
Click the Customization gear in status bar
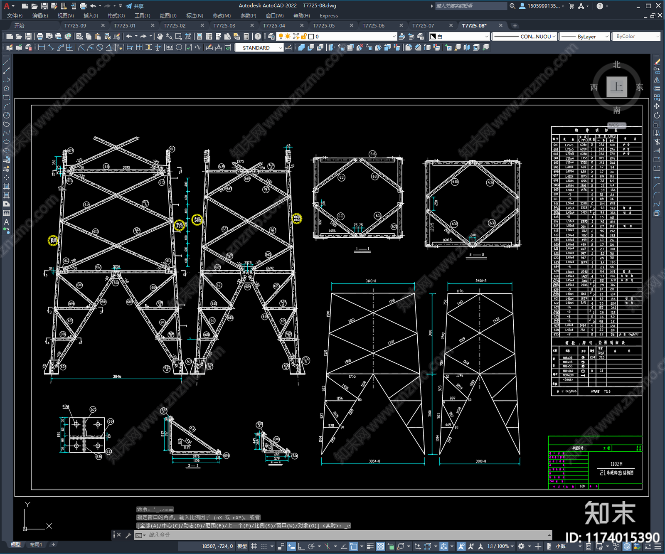click(521, 546)
